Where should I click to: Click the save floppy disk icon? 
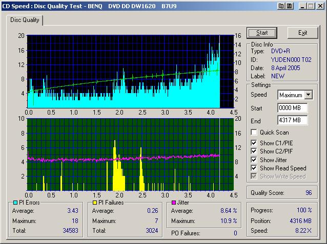(x=289, y=6)
